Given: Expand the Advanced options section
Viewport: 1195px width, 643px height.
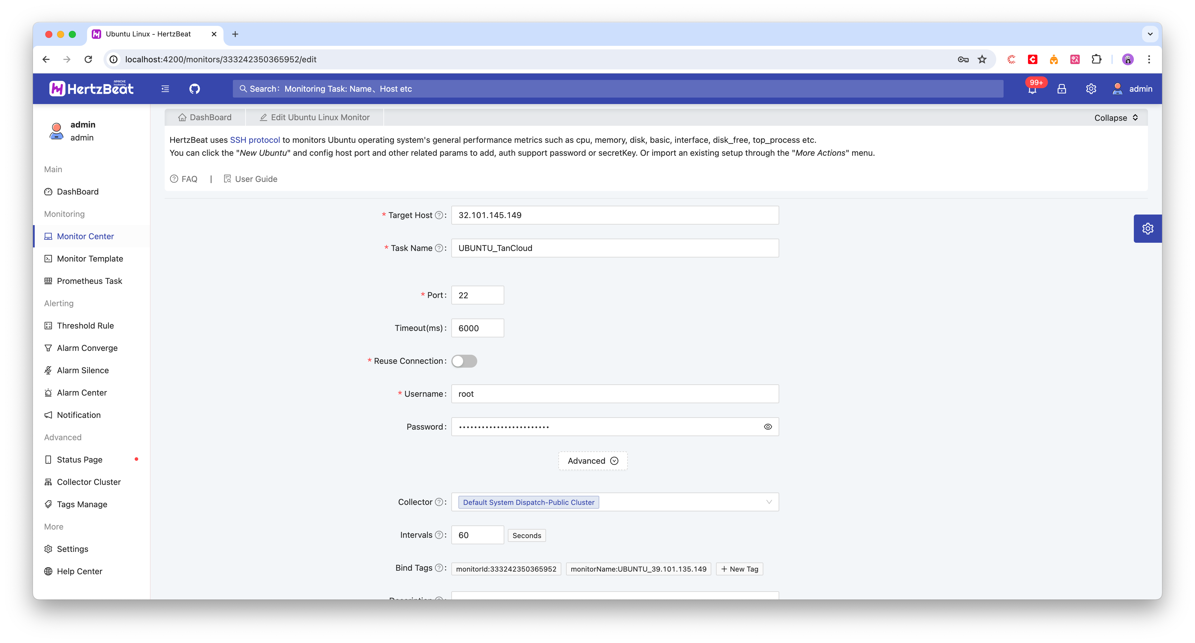Looking at the screenshot, I should coord(593,461).
